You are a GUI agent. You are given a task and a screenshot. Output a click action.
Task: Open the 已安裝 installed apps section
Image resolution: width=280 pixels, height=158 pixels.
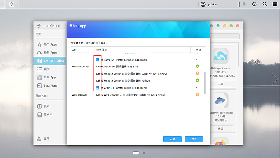50,114
